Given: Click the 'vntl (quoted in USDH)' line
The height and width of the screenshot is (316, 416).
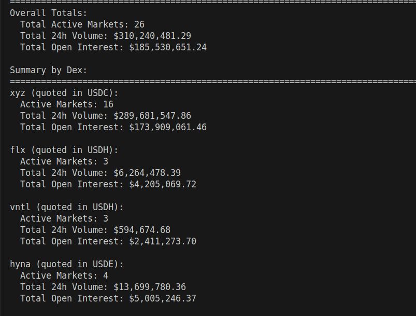Looking at the screenshot, I should click(67, 207).
